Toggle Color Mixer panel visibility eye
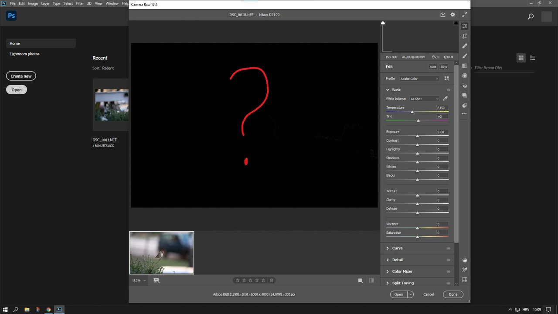Viewport: 558px width, 314px height. (448, 271)
